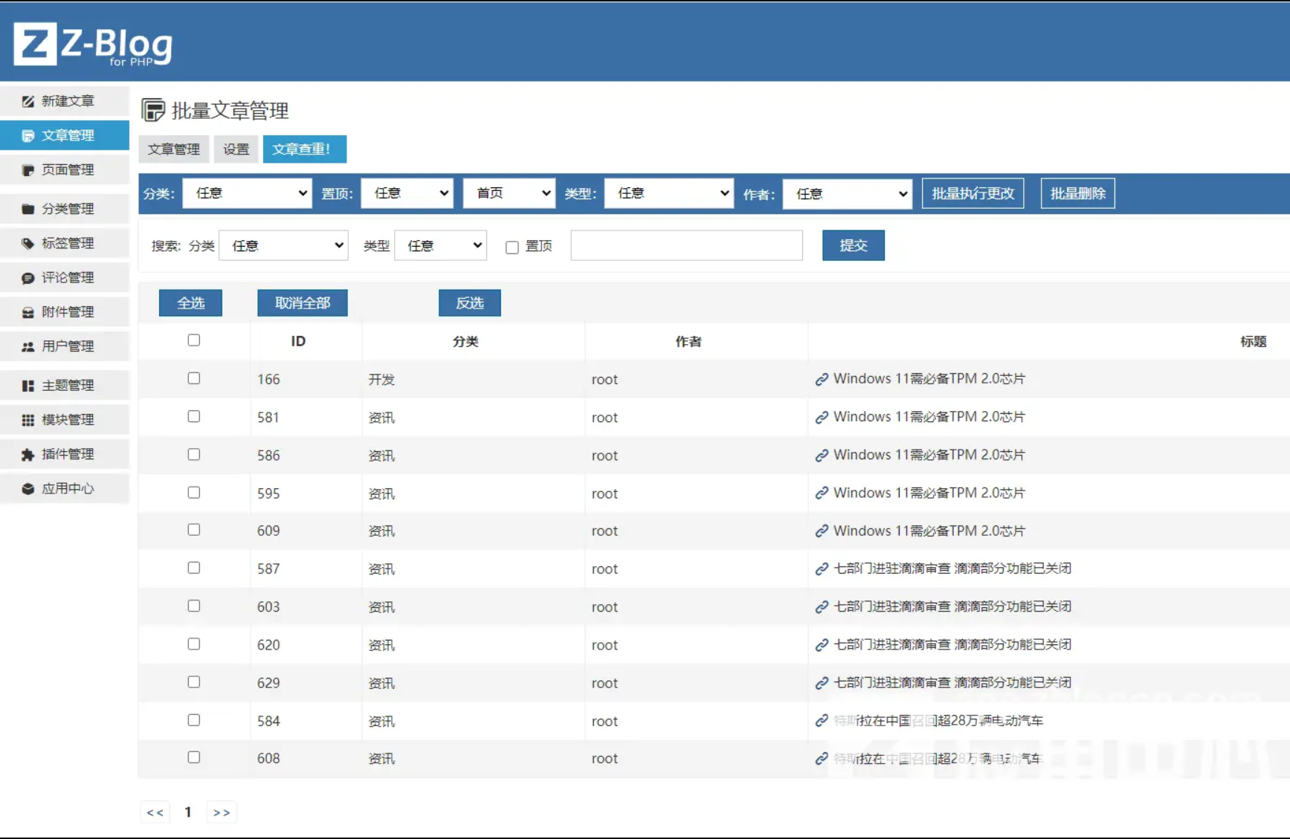1290x839 pixels.
Task: Check the box for article 587
Action: coord(194,568)
